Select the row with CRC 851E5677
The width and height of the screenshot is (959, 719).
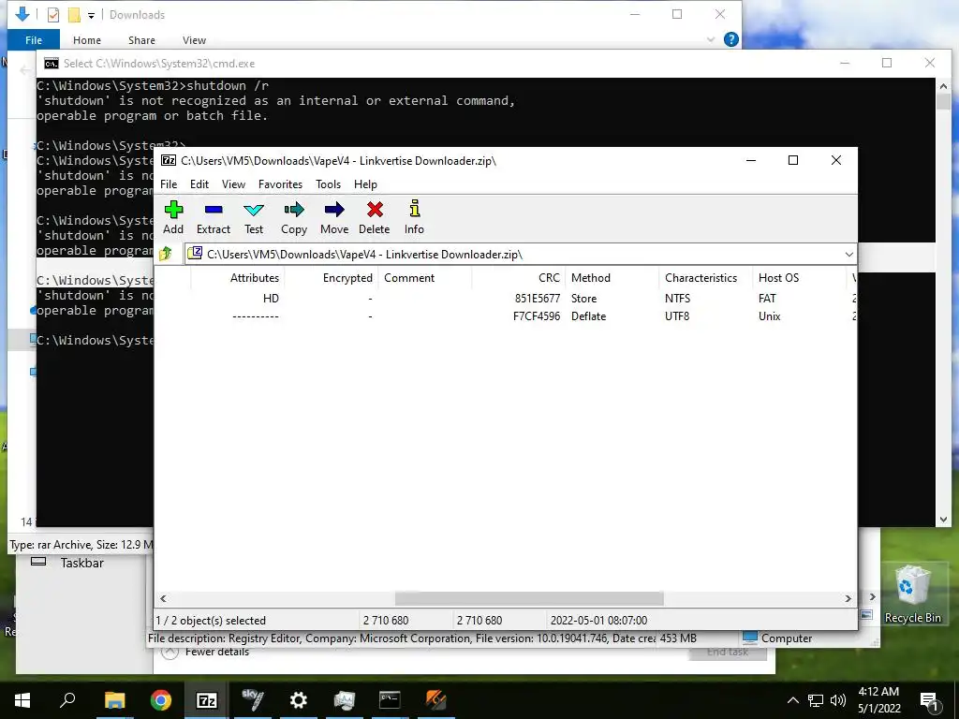tap(506, 299)
